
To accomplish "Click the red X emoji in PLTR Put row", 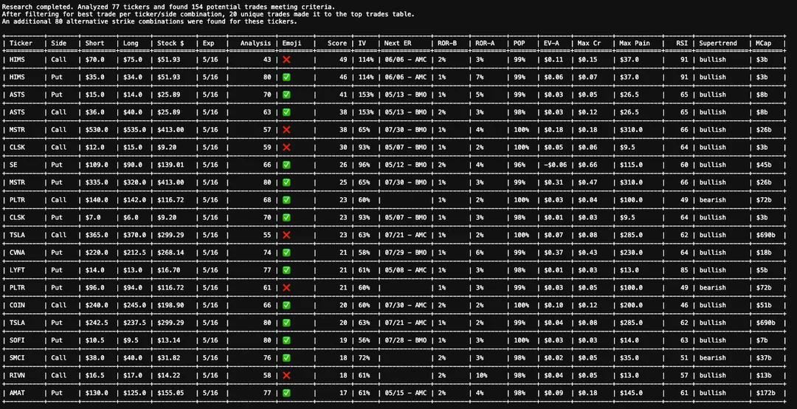I will click(286, 288).
